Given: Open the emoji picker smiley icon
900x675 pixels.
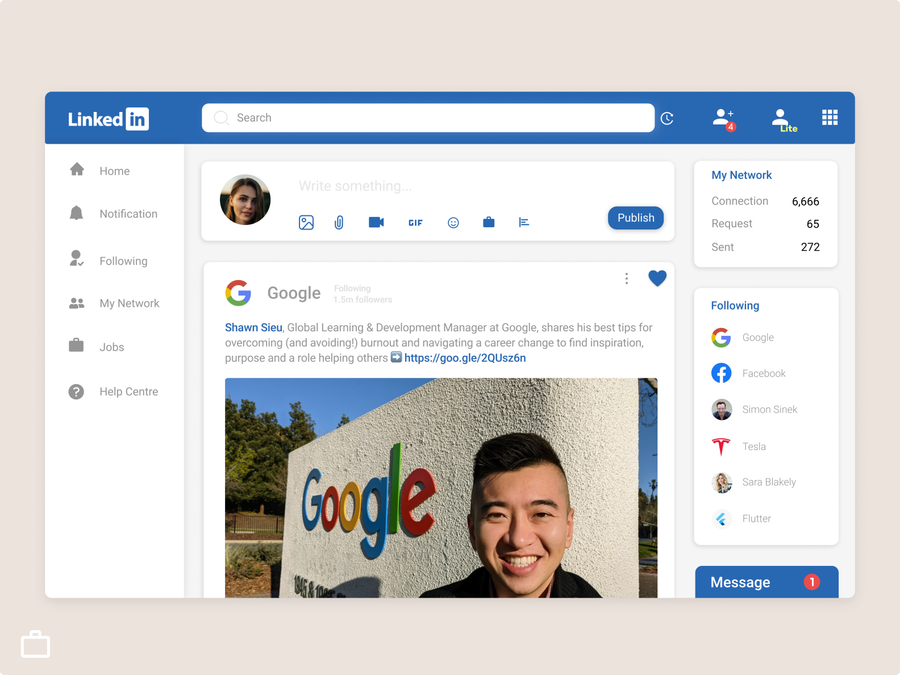Looking at the screenshot, I should pos(453,223).
